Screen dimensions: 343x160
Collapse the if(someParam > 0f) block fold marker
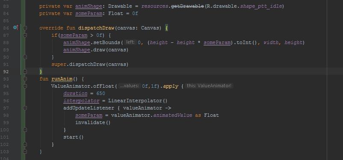coord(25,35)
